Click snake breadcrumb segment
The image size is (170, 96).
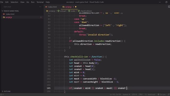coord(73,11)
